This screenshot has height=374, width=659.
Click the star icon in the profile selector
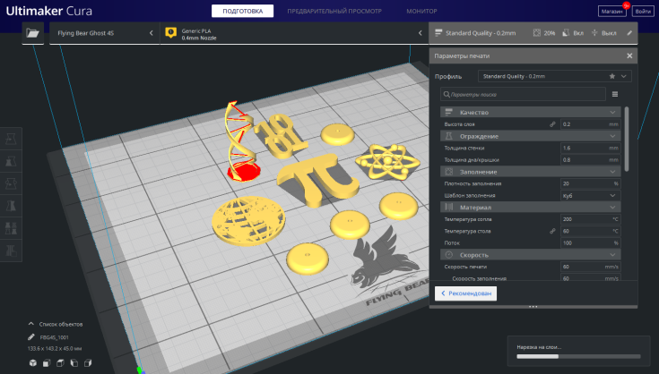pos(612,77)
